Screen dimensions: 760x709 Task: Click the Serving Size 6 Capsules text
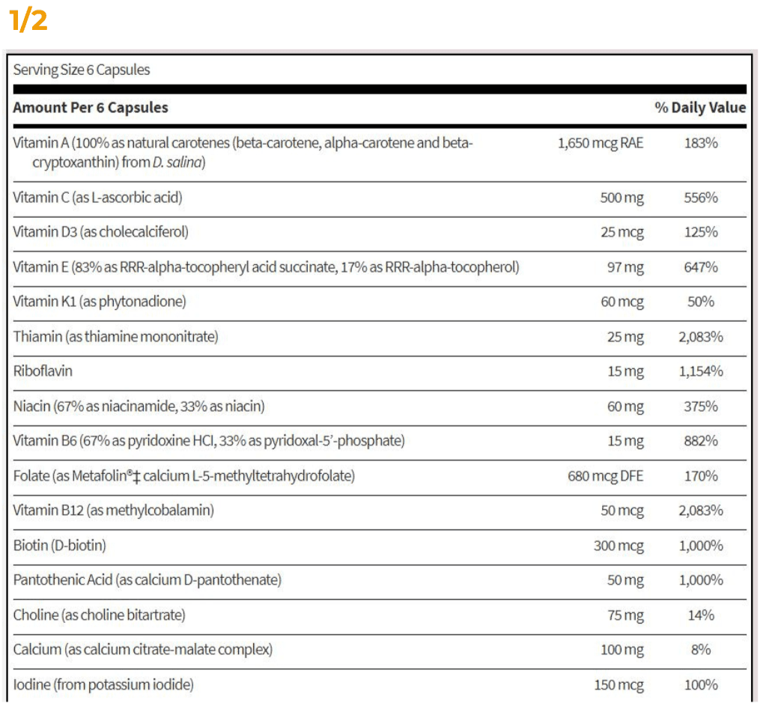click(x=82, y=70)
